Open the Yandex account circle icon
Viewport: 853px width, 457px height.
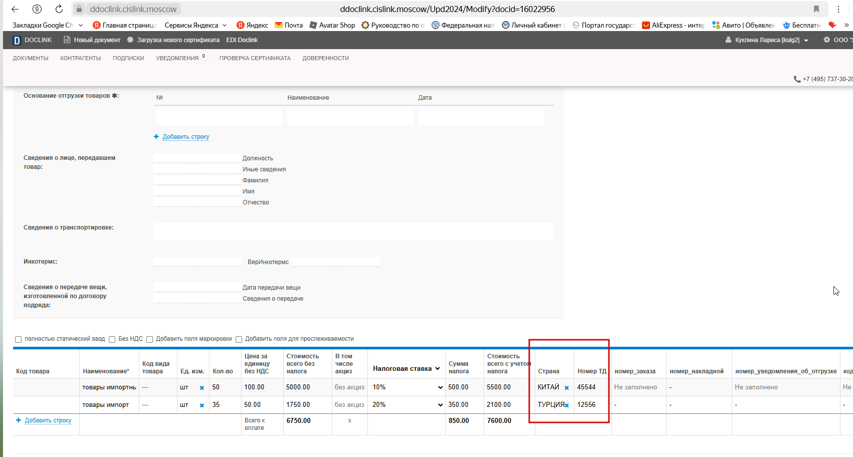pyautogui.click(x=37, y=9)
